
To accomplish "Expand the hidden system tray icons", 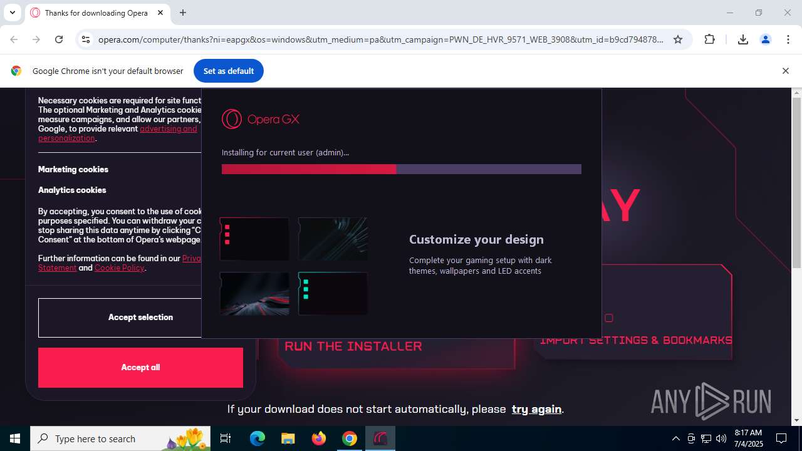I will click(x=675, y=438).
